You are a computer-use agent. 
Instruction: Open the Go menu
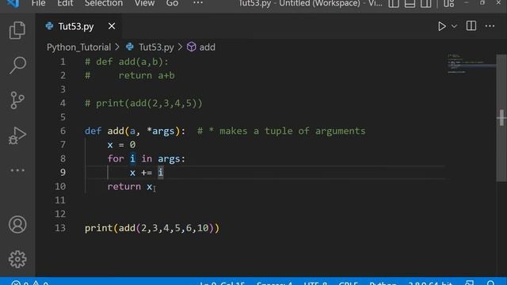[172, 3]
